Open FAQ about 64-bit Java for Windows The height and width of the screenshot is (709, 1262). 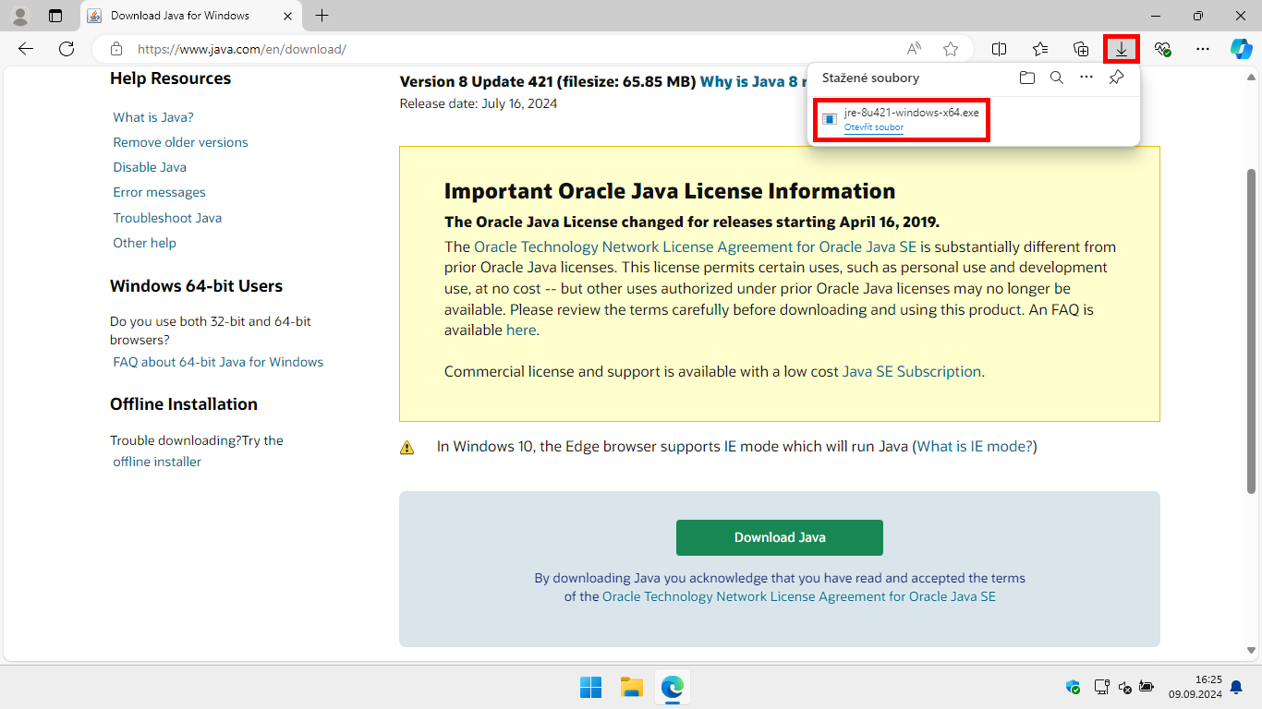218,362
